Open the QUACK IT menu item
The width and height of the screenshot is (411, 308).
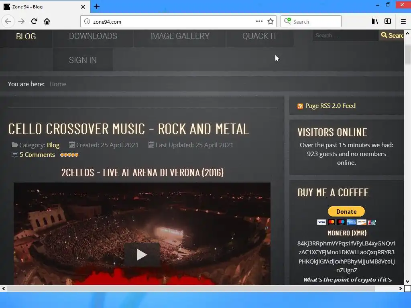tap(260, 36)
